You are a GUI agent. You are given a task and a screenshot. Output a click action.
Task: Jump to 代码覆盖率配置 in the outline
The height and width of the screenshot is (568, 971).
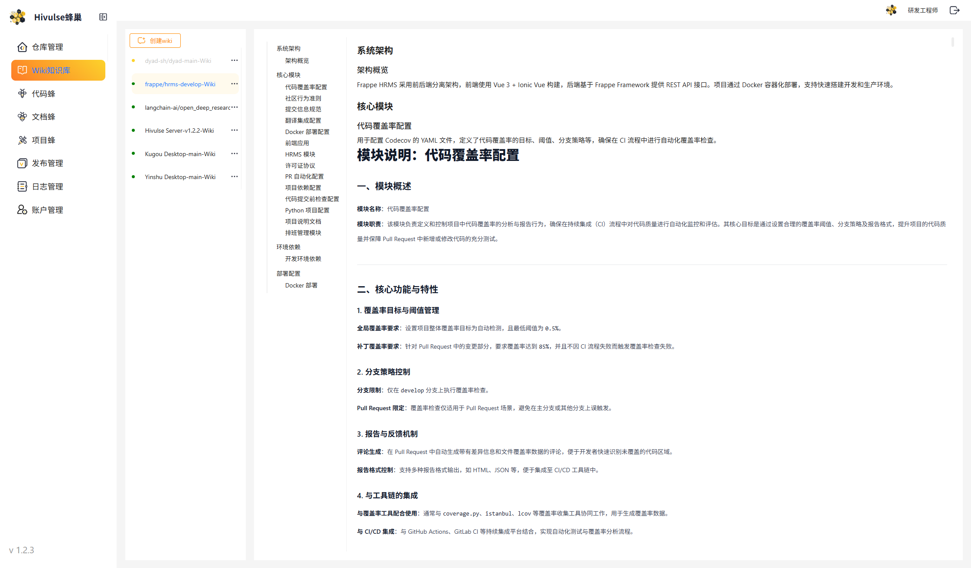click(306, 87)
